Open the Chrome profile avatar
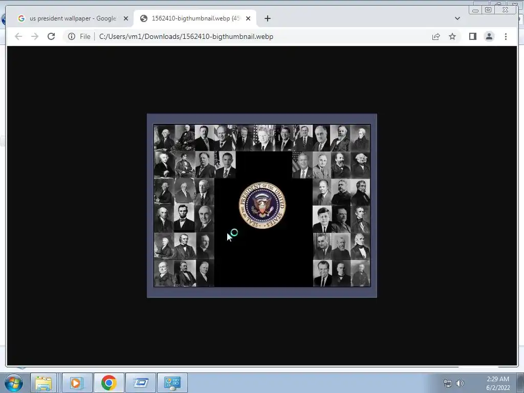The height and width of the screenshot is (393, 524). (x=489, y=36)
